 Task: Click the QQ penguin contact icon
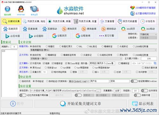click(21, 9)
